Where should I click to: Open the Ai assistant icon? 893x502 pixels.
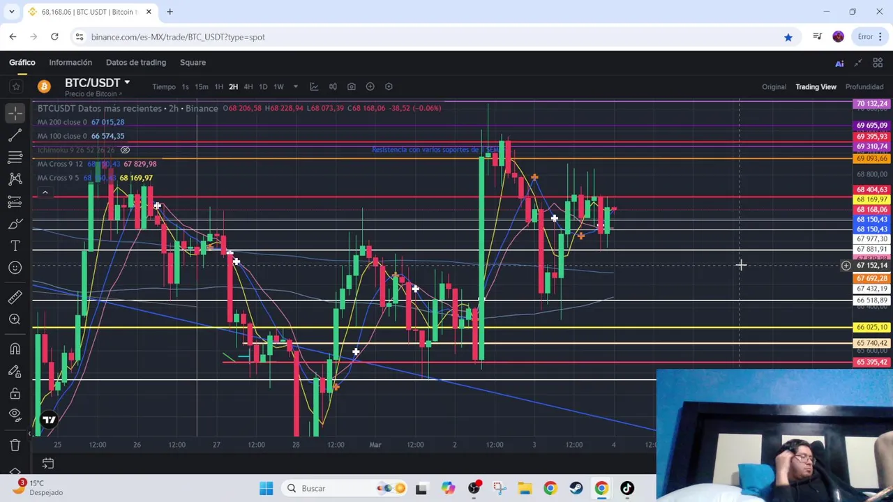pyautogui.click(x=839, y=63)
